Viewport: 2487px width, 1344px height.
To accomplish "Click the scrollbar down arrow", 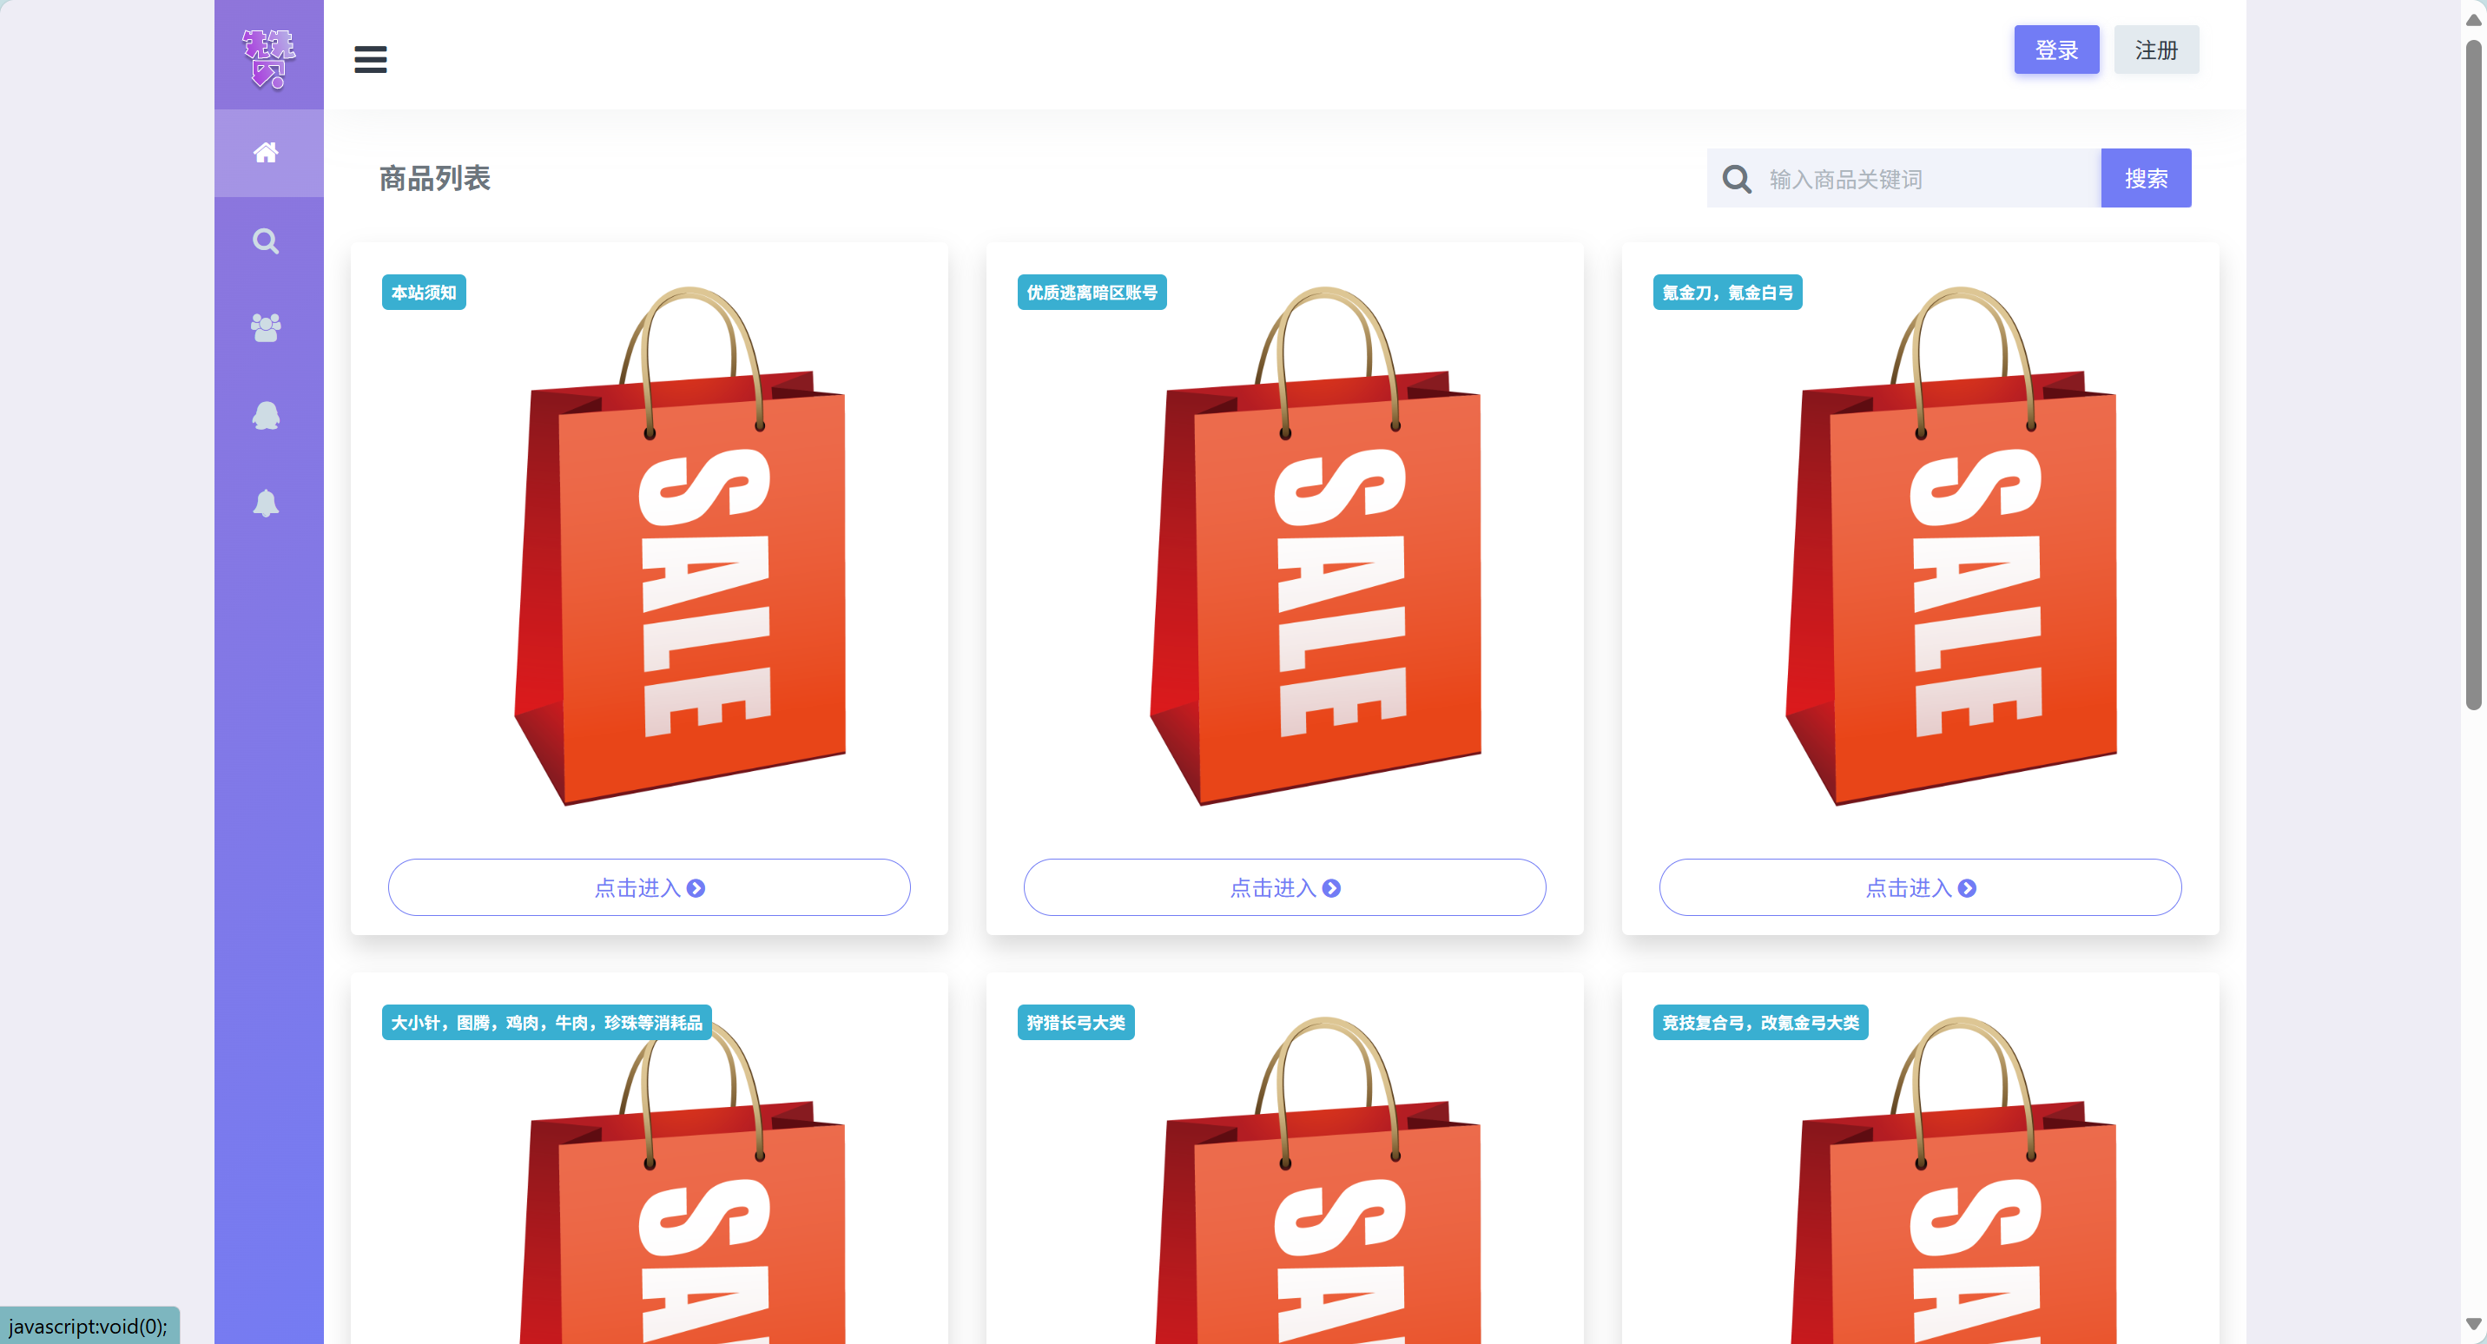I will (2472, 1324).
